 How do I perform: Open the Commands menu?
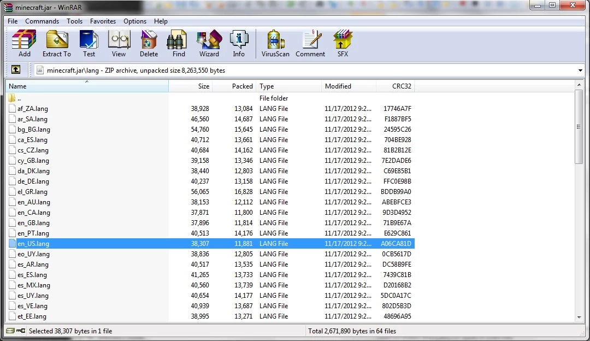pos(42,21)
